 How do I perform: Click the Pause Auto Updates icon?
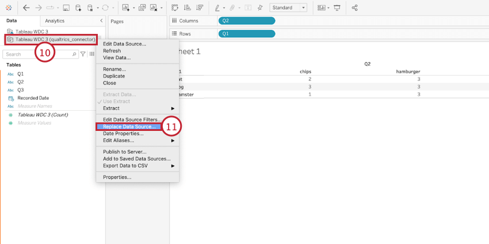[x=90, y=8]
